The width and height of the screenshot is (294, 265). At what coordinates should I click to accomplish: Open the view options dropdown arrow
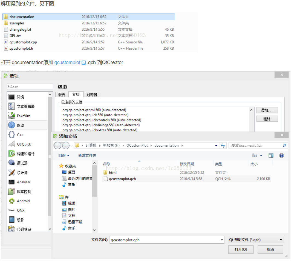261,155
